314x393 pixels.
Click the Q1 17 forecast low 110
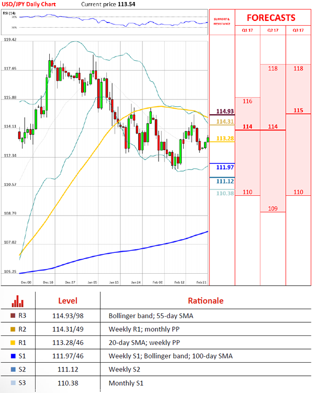click(248, 192)
